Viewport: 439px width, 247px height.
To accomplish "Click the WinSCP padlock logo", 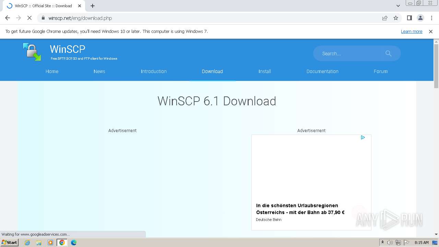I will click(32, 52).
